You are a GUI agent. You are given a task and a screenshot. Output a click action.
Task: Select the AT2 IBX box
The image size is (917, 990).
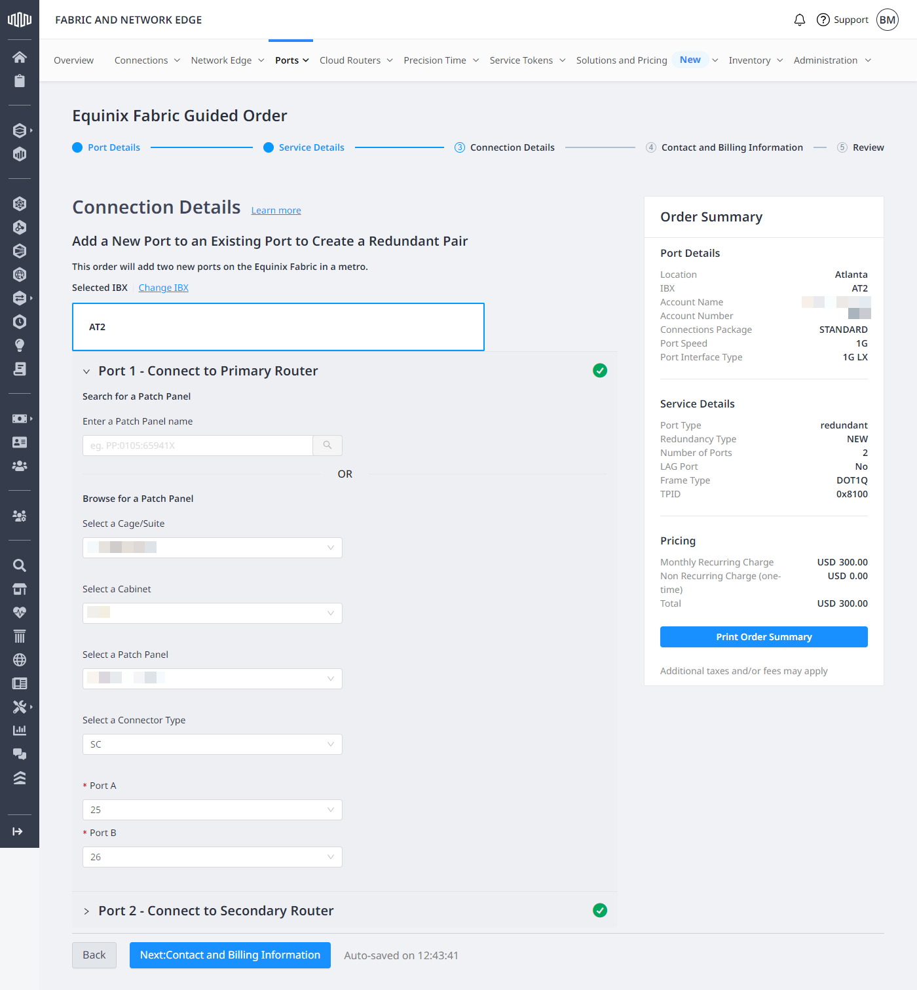click(278, 327)
